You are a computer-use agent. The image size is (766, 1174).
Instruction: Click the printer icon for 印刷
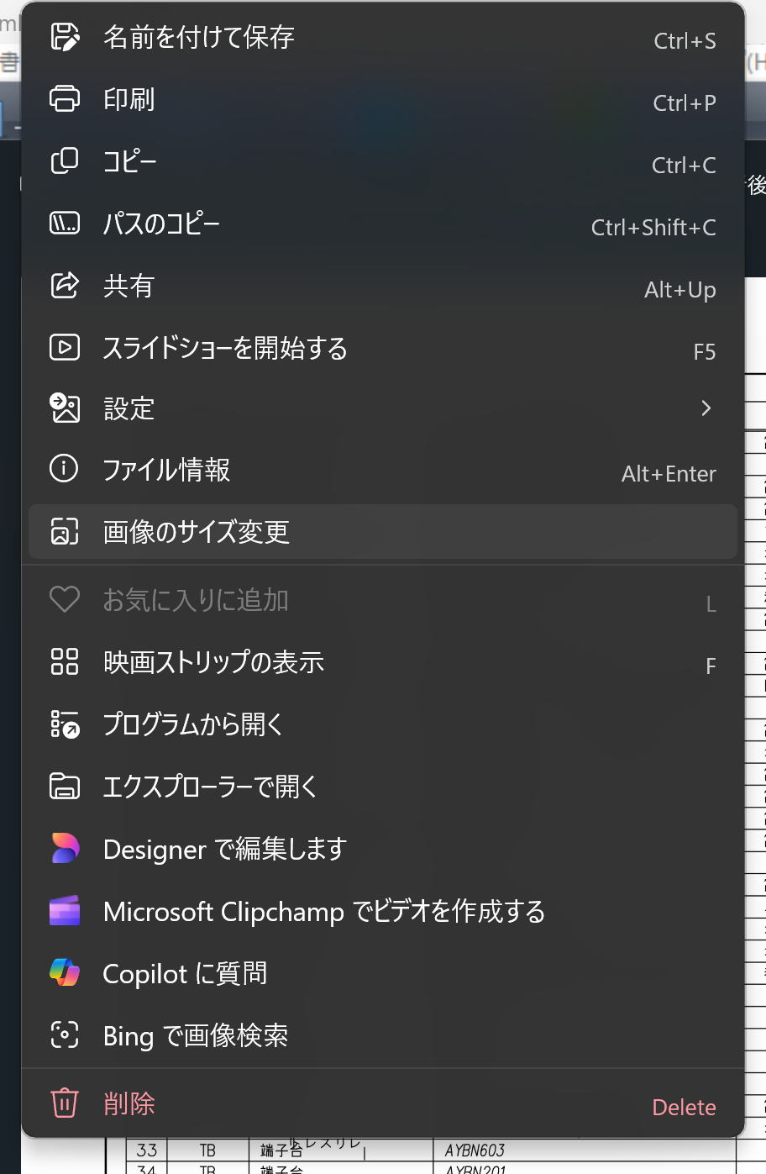tap(65, 99)
